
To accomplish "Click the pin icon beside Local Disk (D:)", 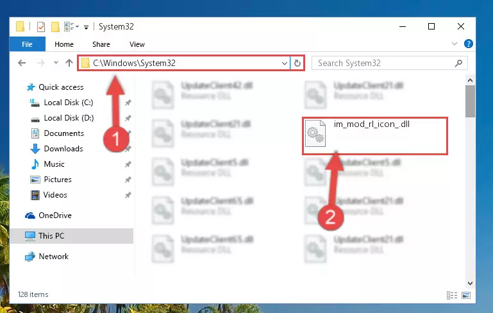I will tap(128, 118).
